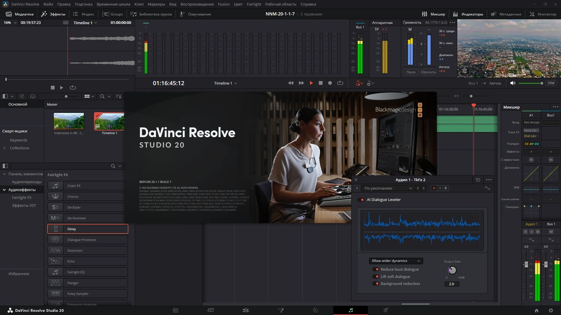Click the speaker mute icon
561x315 pixels.
(513, 83)
